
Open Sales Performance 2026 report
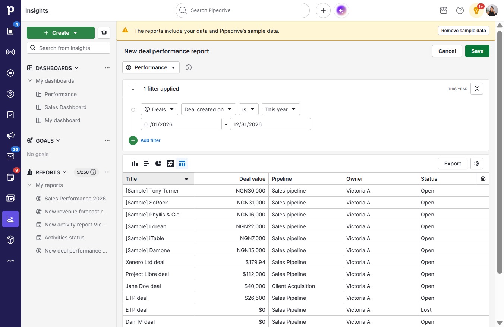(x=75, y=199)
